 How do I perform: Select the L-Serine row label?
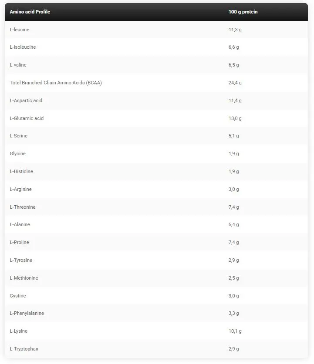pos(19,136)
